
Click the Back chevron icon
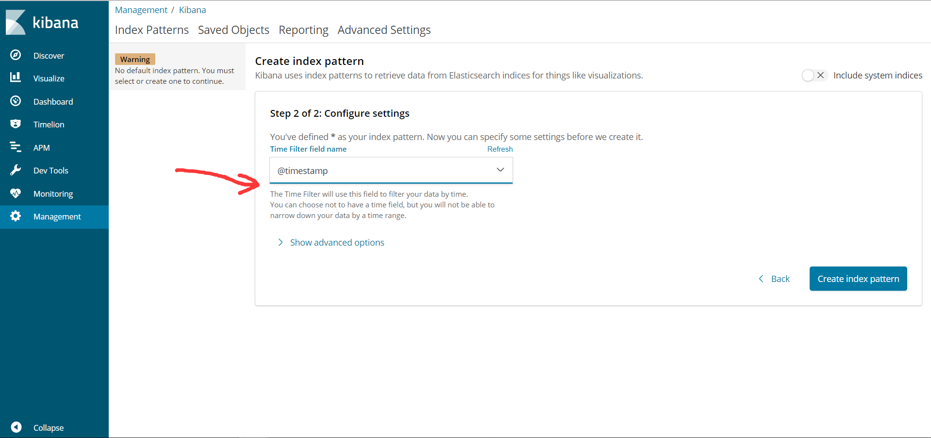click(x=761, y=279)
